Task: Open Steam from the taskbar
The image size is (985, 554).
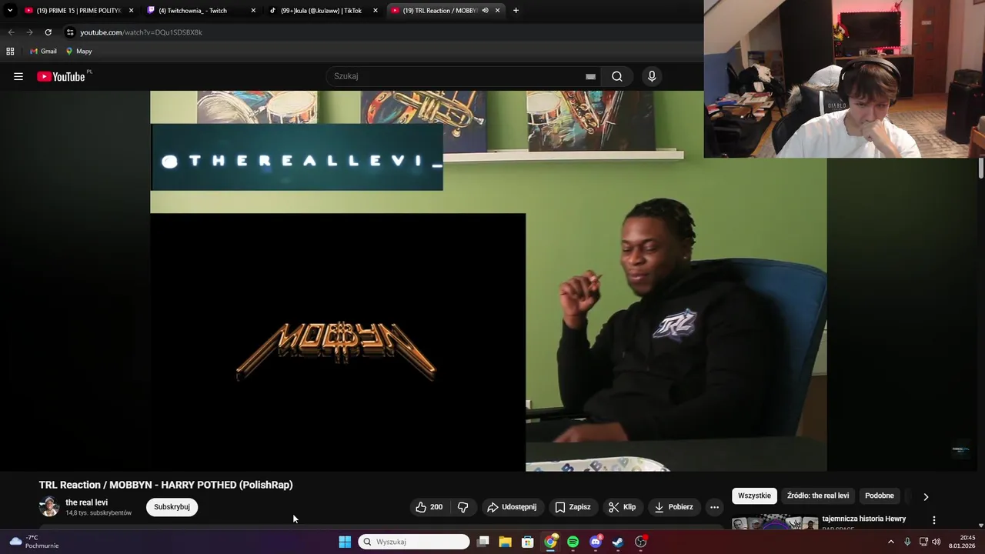Action: (618, 542)
